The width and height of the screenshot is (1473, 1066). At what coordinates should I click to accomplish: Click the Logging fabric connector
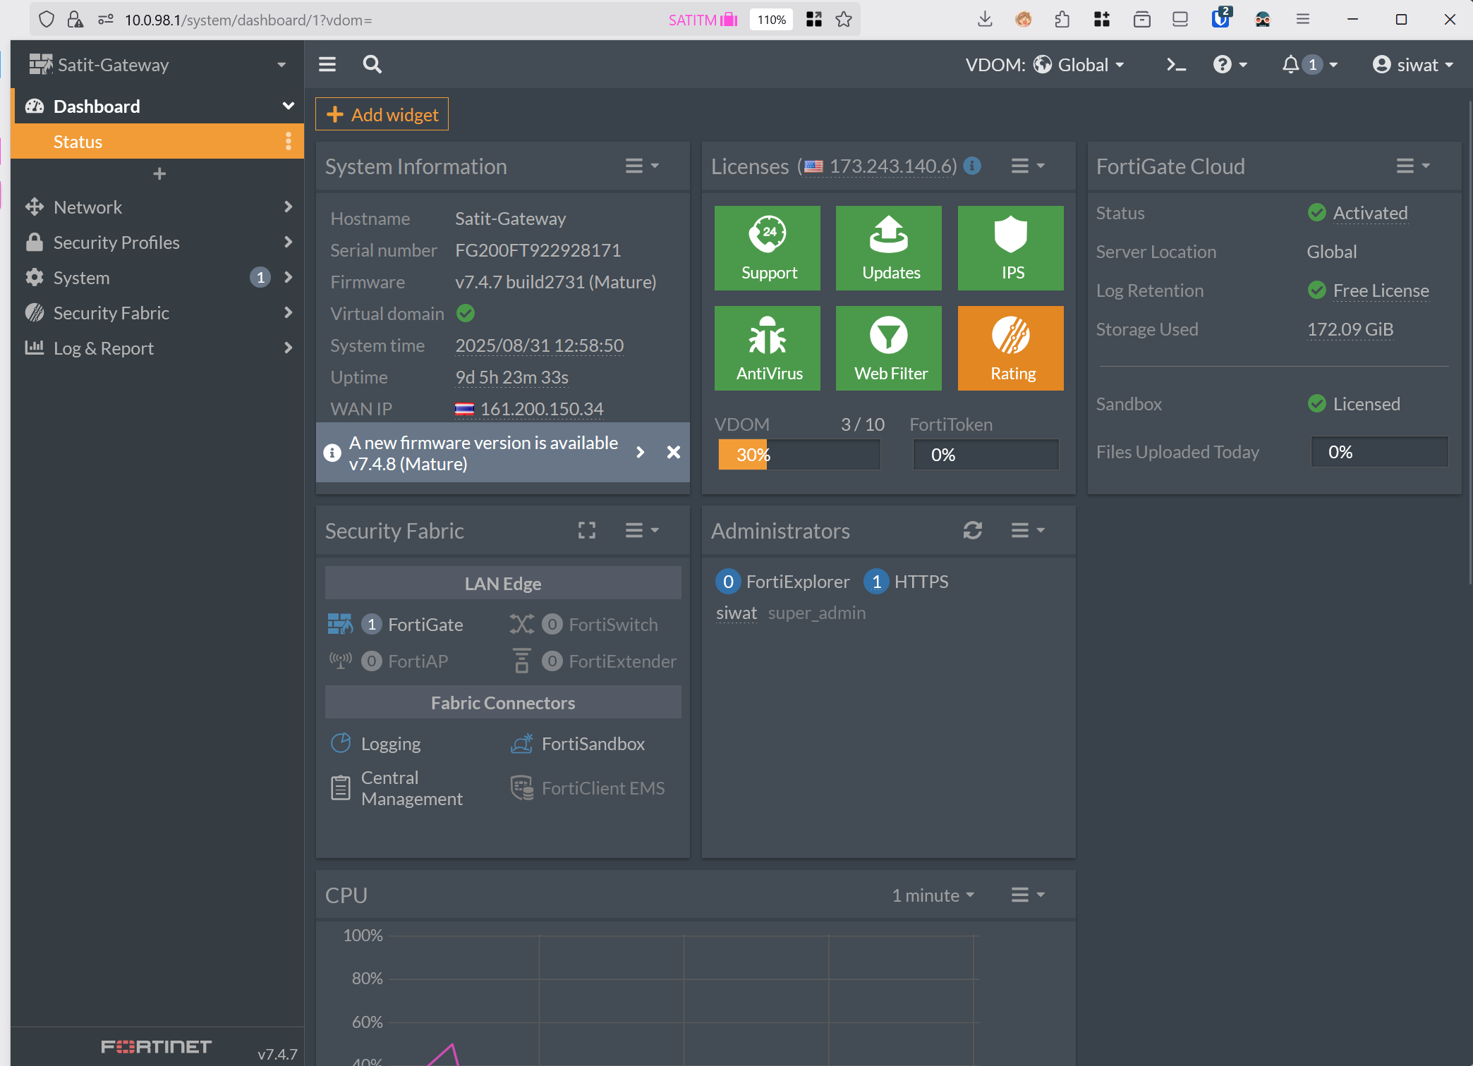click(x=376, y=744)
